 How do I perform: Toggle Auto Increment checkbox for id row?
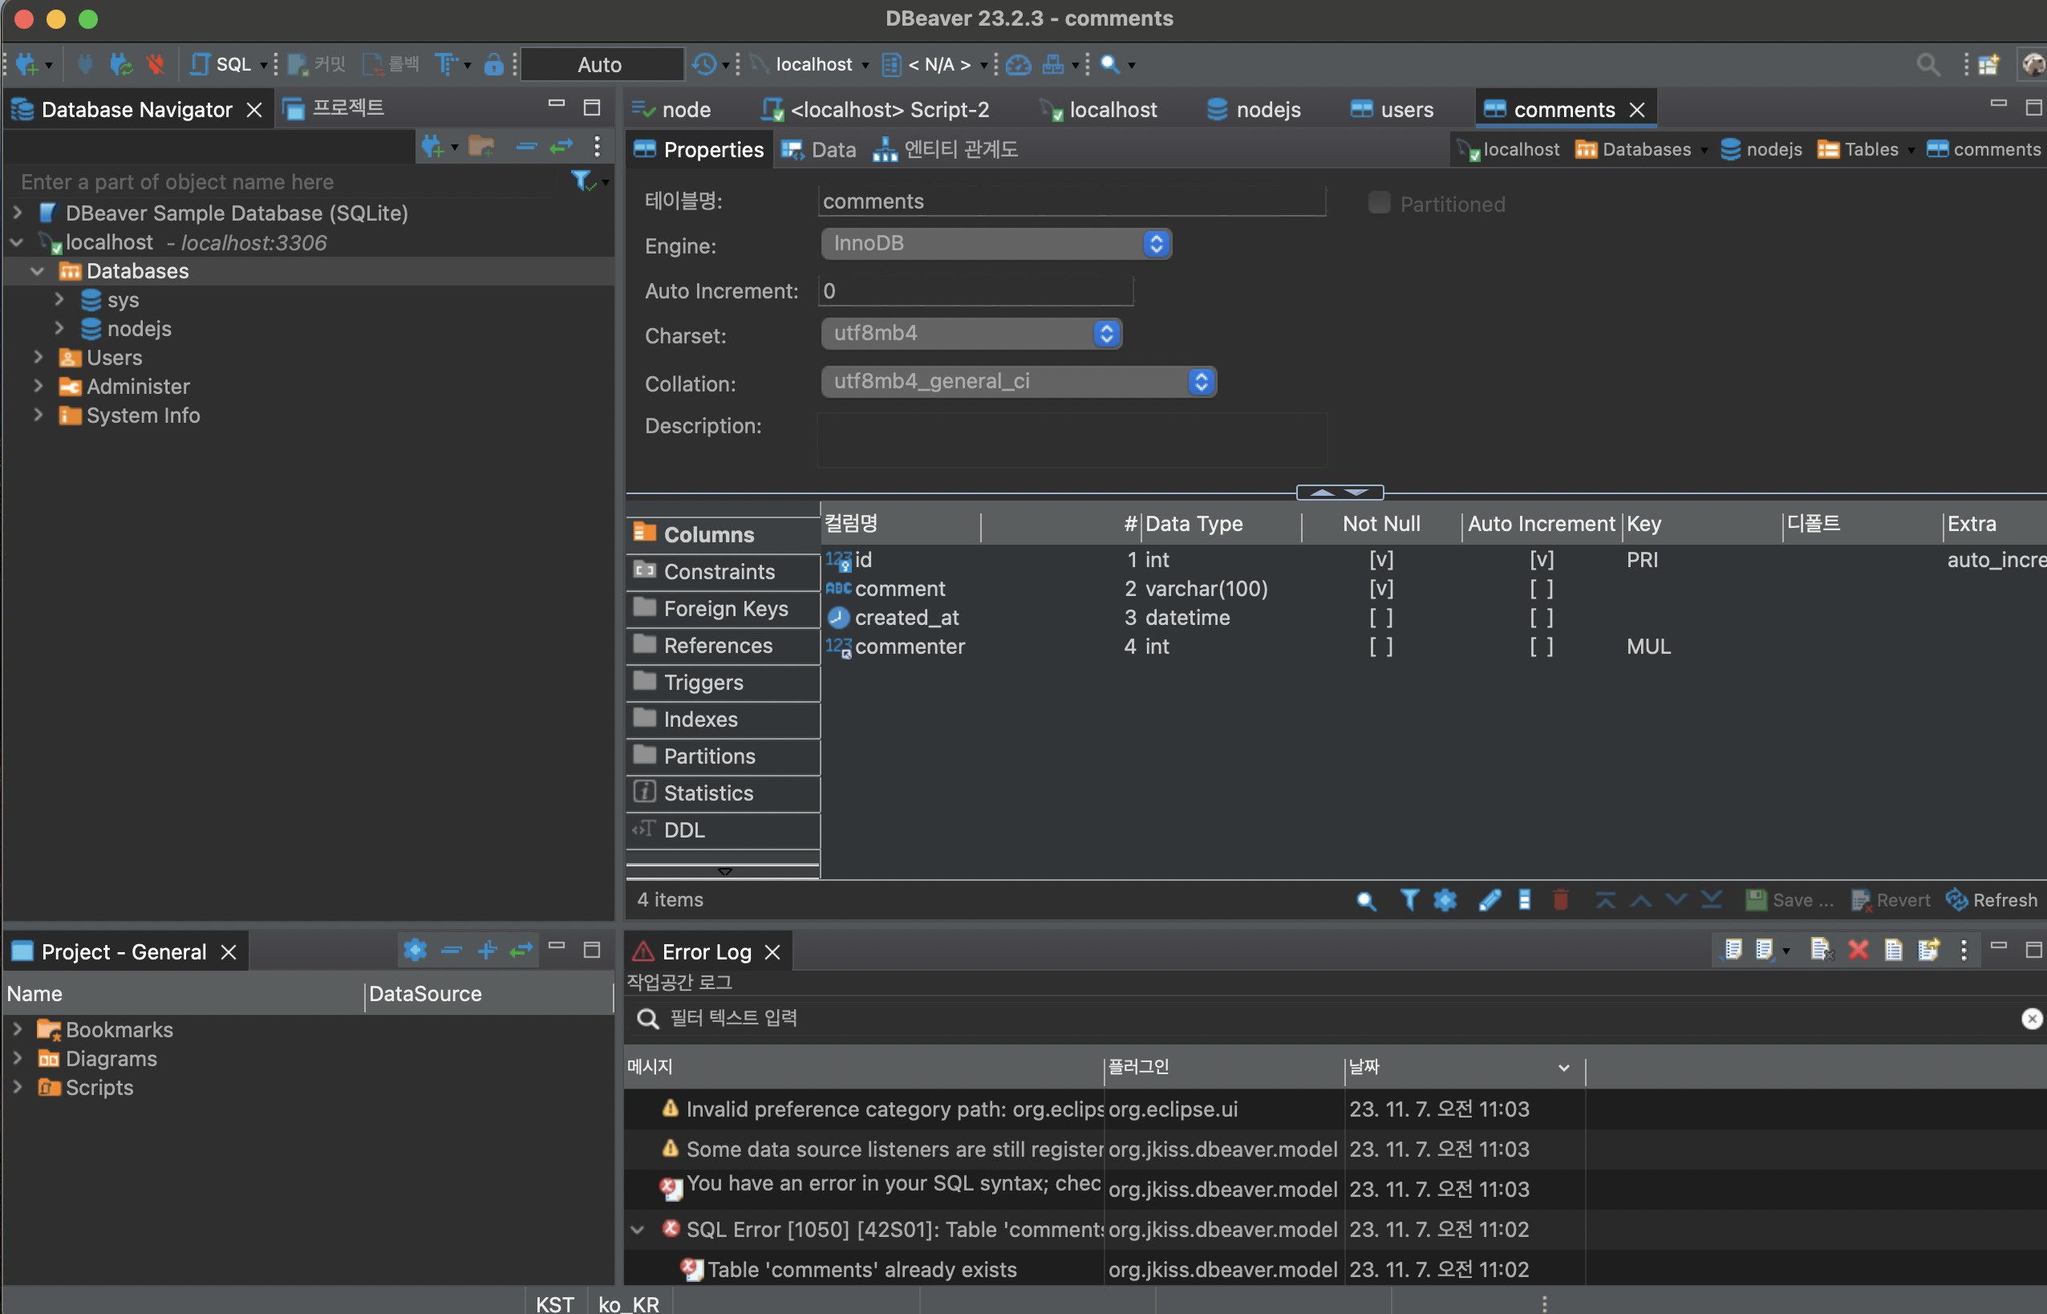1541,560
